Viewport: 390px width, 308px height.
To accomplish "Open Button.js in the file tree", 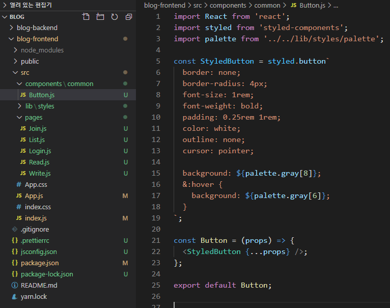I will (x=68, y=95).
